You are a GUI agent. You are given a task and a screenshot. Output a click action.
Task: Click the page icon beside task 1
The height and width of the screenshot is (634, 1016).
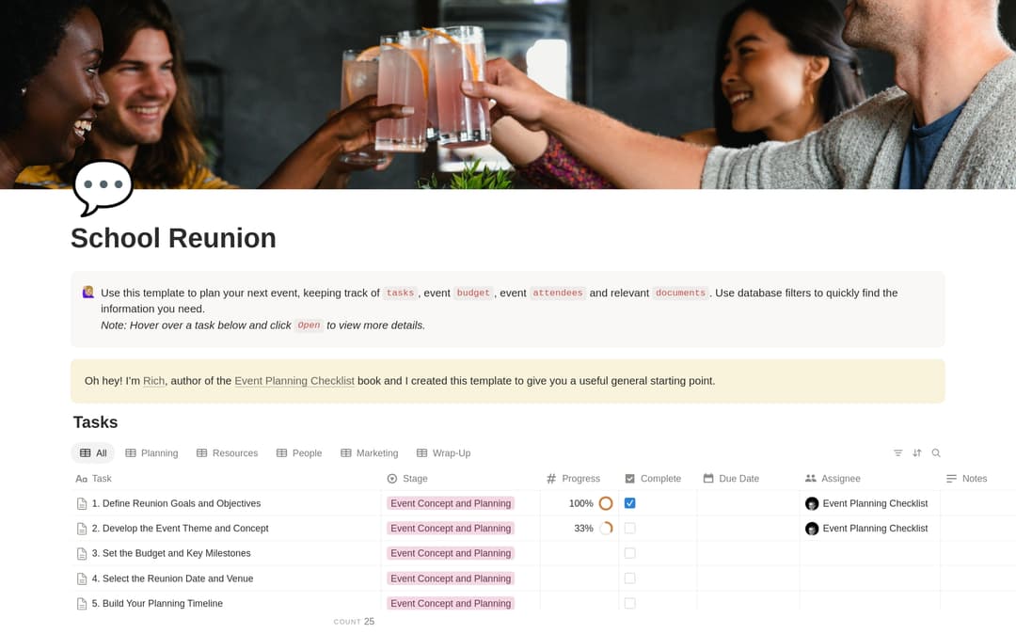[82, 503]
